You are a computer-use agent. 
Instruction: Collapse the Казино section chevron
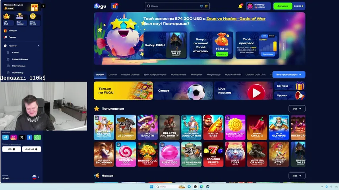[x=39, y=46]
